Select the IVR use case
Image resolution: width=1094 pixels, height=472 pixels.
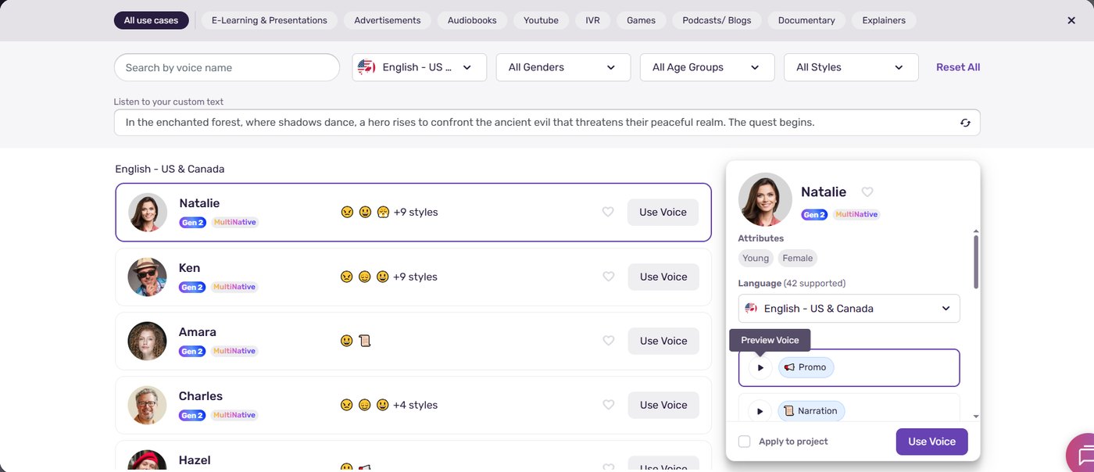click(x=592, y=20)
